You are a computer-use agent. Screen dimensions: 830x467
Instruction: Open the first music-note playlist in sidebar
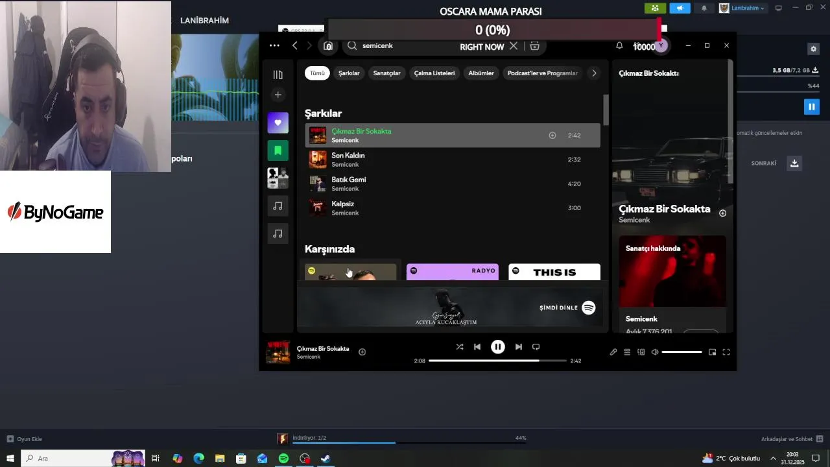[x=278, y=206]
